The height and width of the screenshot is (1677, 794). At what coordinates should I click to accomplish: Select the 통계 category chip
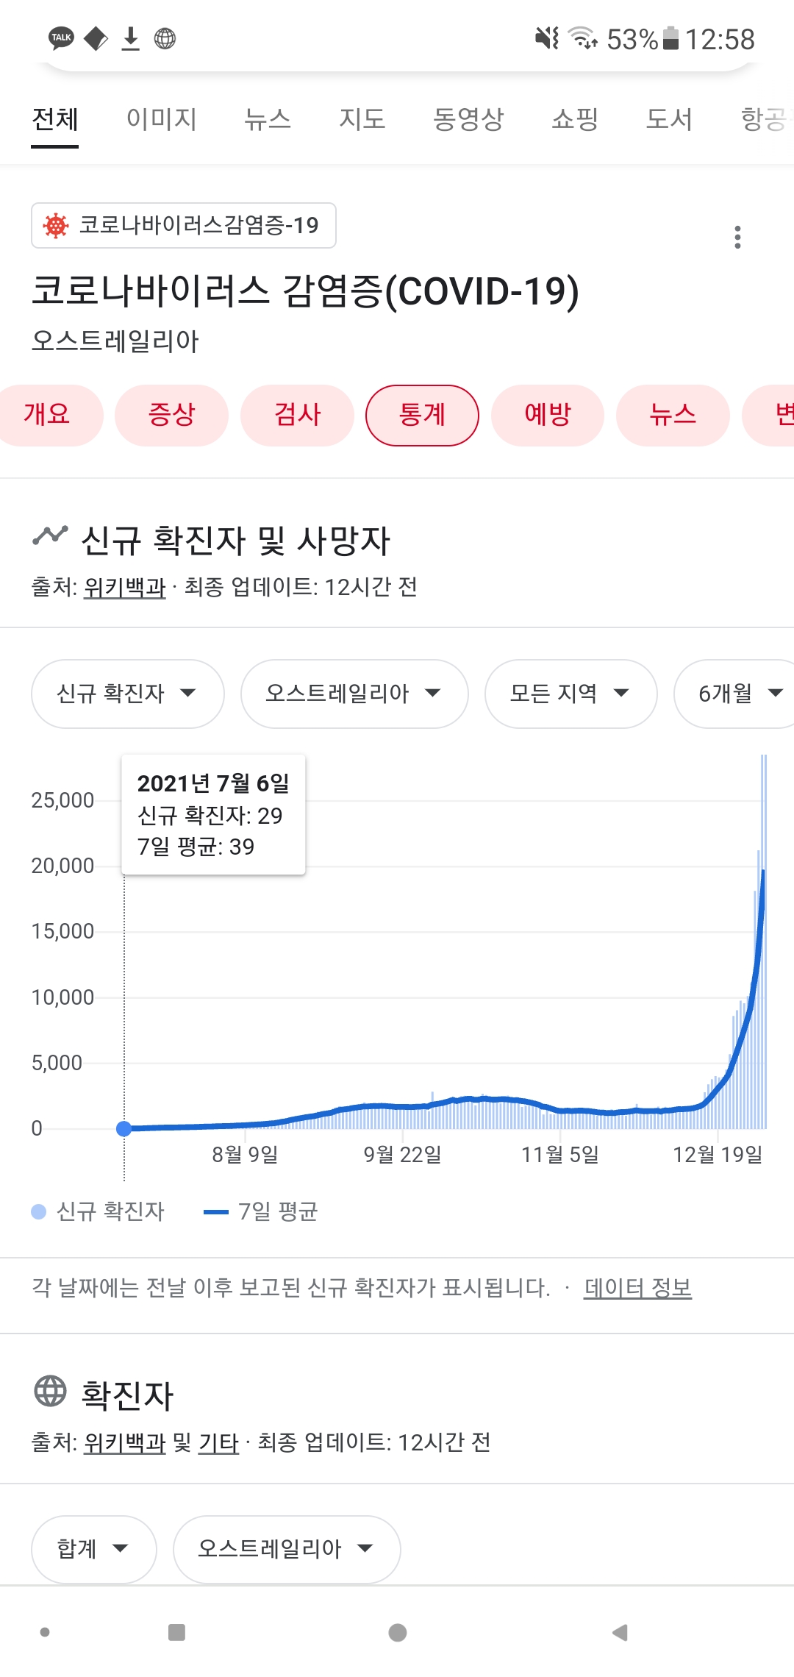(422, 415)
